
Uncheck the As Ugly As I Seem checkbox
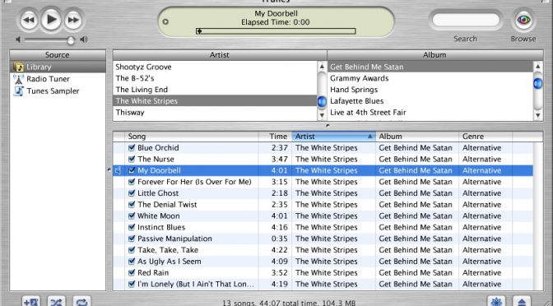click(132, 262)
